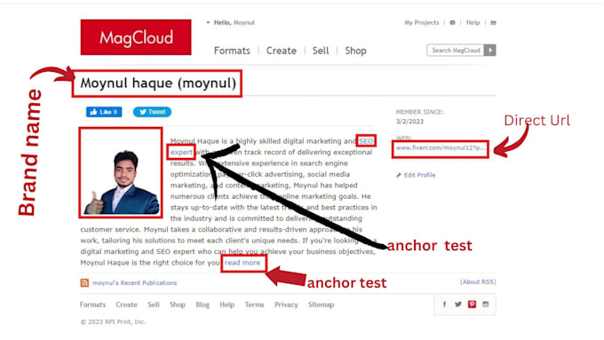Open the Formats menu
The width and height of the screenshot is (604, 340).
tap(232, 51)
